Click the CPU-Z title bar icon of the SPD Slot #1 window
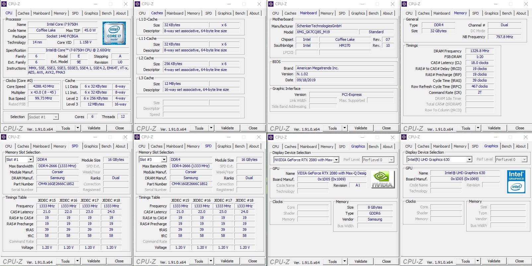Screen dimensions: 532x266 point(4,137)
